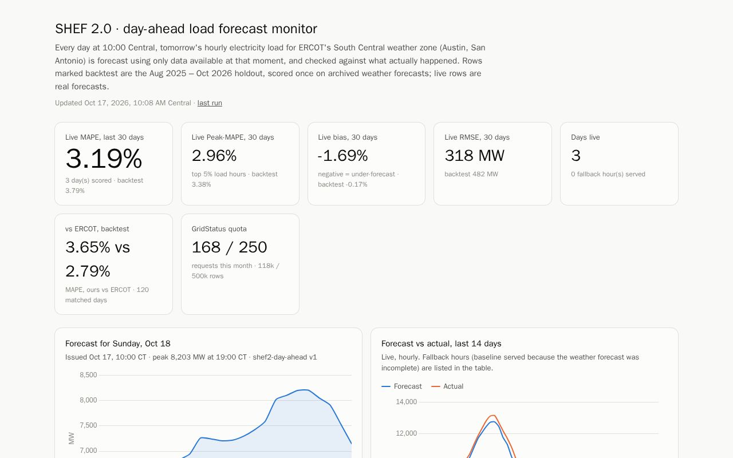The width and height of the screenshot is (733, 458).
Task: Select the -1.69% live bias value
Action: pos(343,156)
